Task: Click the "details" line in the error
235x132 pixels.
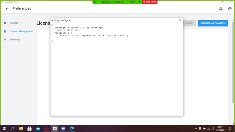Action: tap(64, 33)
